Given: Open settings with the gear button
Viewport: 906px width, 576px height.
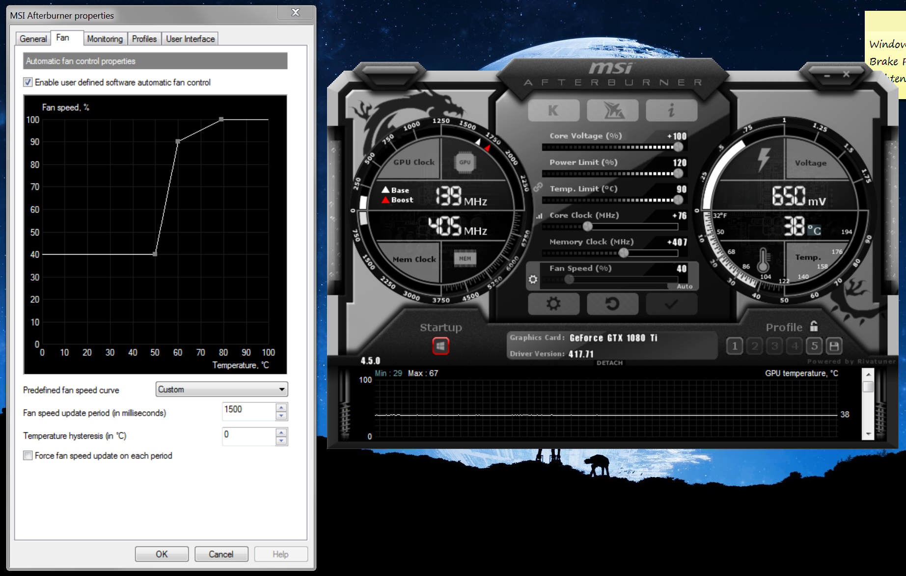Looking at the screenshot, I should point(553,304).
